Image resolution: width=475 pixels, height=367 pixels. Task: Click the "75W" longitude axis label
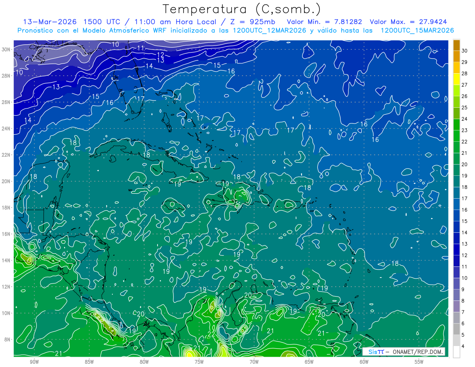tap(199, 362)
